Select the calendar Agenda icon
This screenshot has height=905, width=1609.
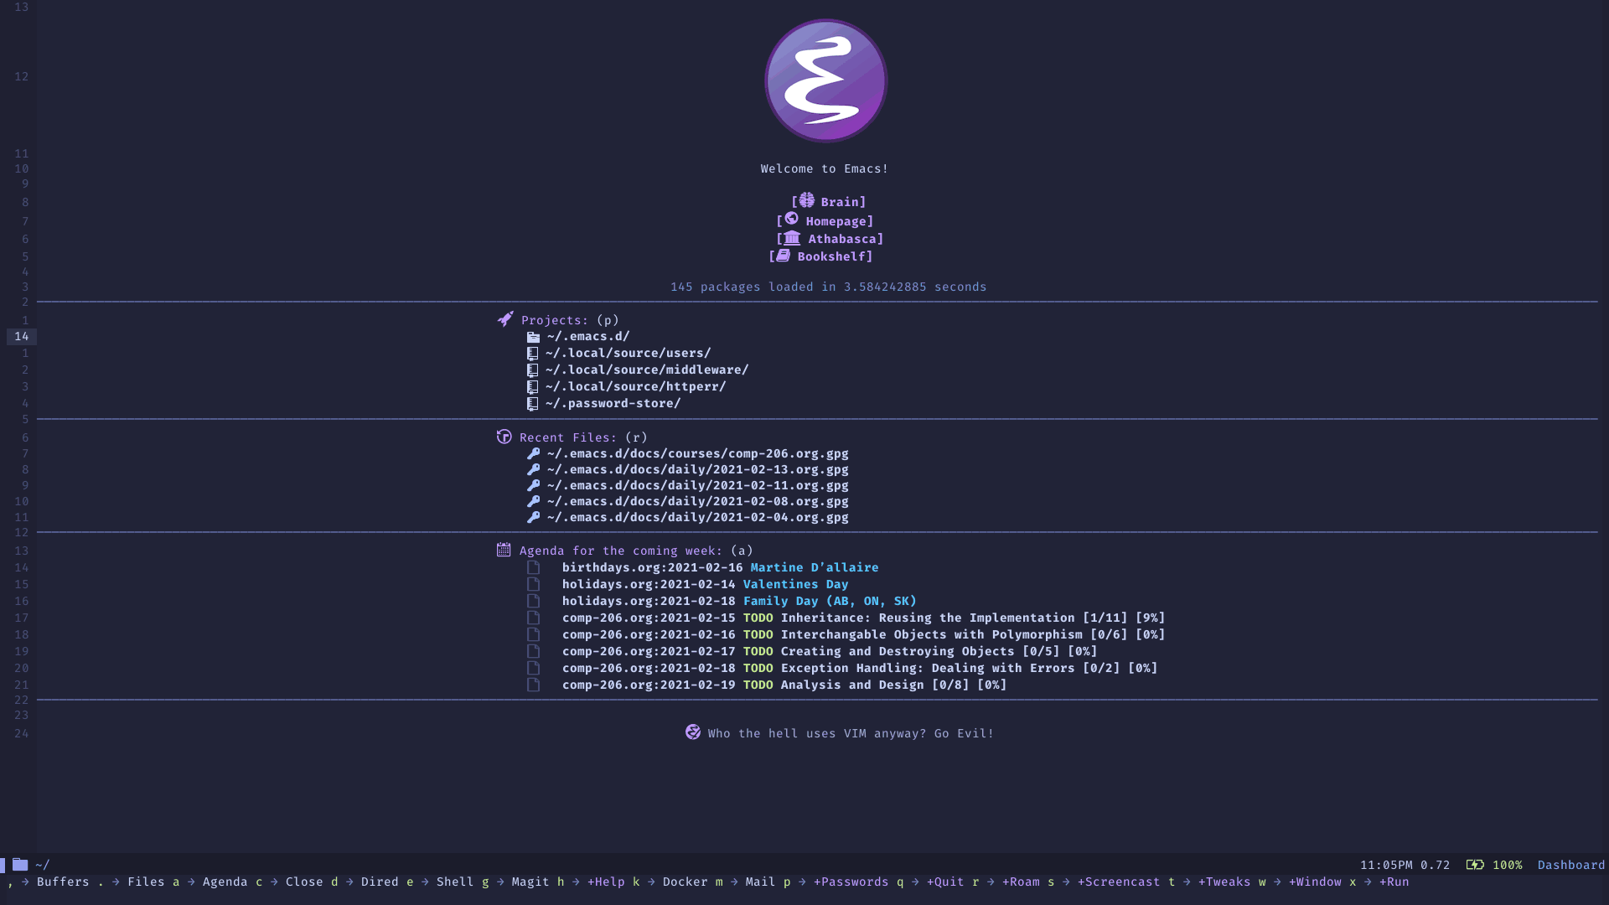click(503, 549)
